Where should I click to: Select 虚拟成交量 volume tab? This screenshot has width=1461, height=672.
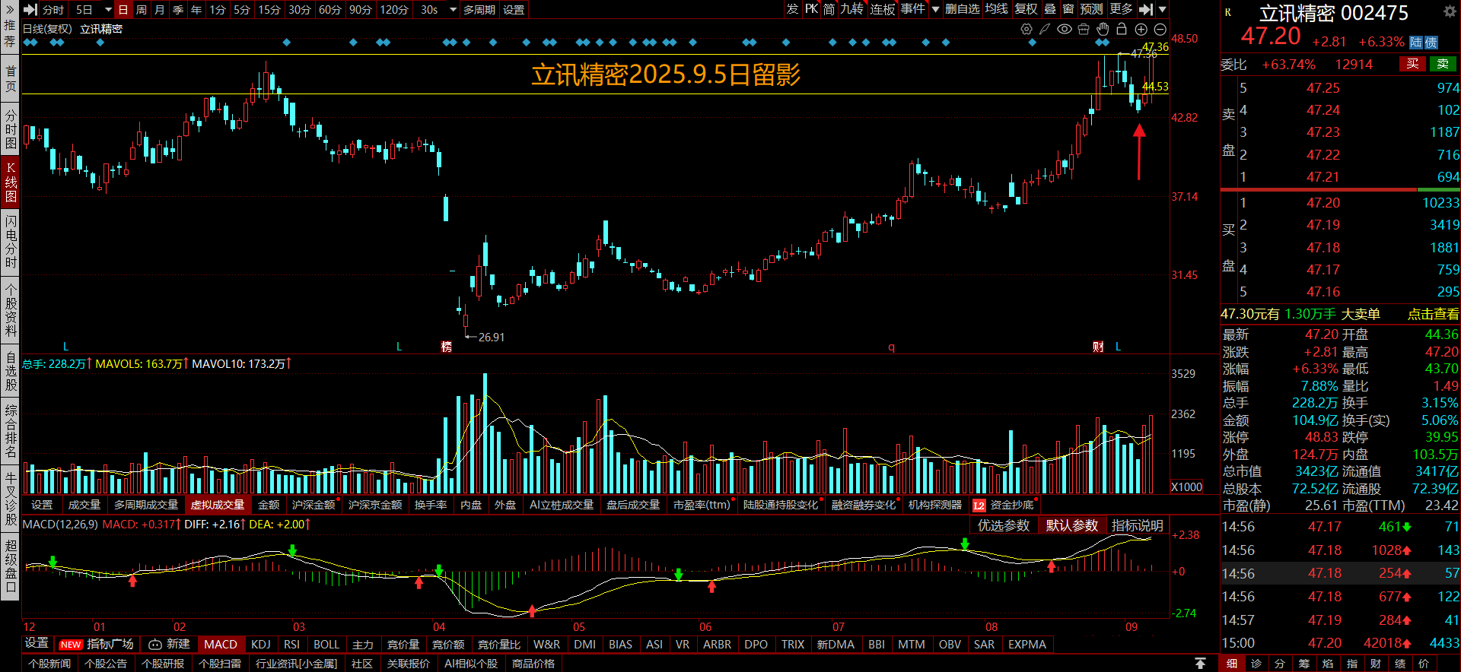(x=218, y=505)
